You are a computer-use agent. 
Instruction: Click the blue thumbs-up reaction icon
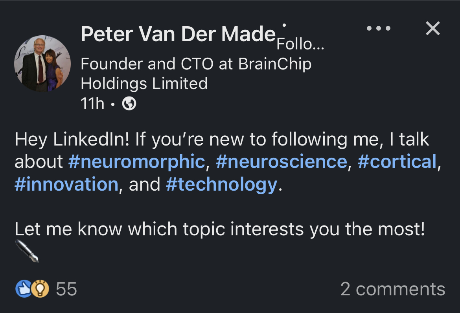[x=22, y=289]
